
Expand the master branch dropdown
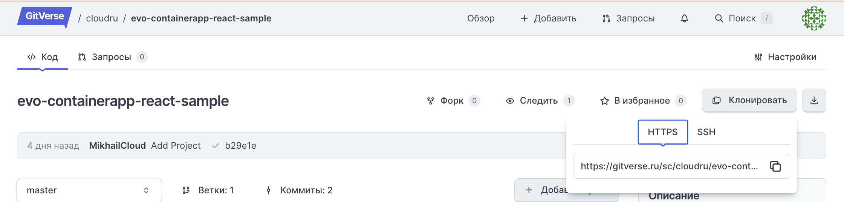pyautogui.click(x=89, y=190)
